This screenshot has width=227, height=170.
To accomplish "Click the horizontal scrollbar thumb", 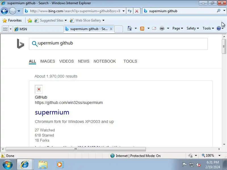I will [x=75, y=149].
